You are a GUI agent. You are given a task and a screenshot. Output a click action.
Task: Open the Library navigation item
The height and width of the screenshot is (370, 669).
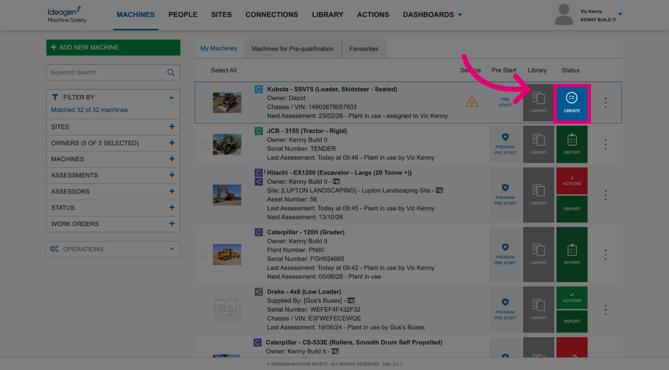[x=328, y=15]
